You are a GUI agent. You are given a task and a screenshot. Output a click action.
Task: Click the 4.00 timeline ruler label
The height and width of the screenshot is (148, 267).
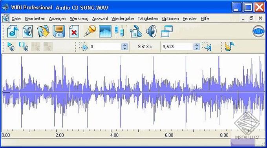[114, 135]
